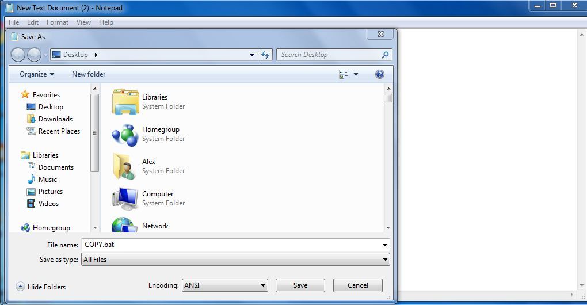Open Recent Places in sidebar
The height and width of the screenshot is (305, 587).
(x=59, y=131)
